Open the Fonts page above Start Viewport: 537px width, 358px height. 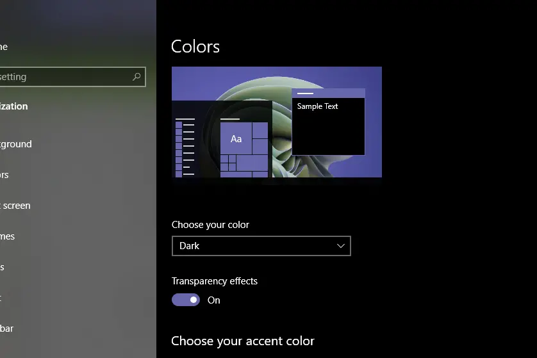tap(3, 267)
